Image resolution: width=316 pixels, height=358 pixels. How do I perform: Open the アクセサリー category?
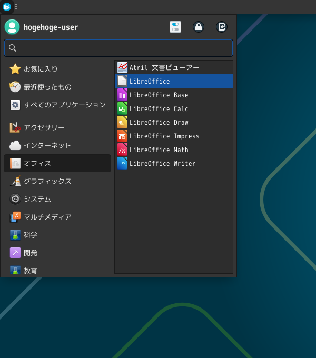coord(57,127)
